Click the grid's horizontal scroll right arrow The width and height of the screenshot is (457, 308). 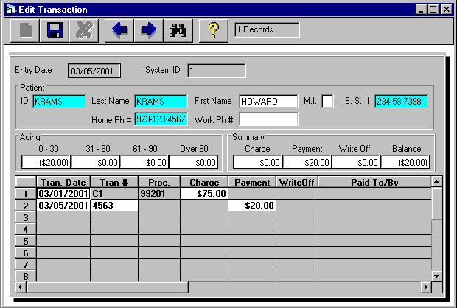click(x=426, y=287)
